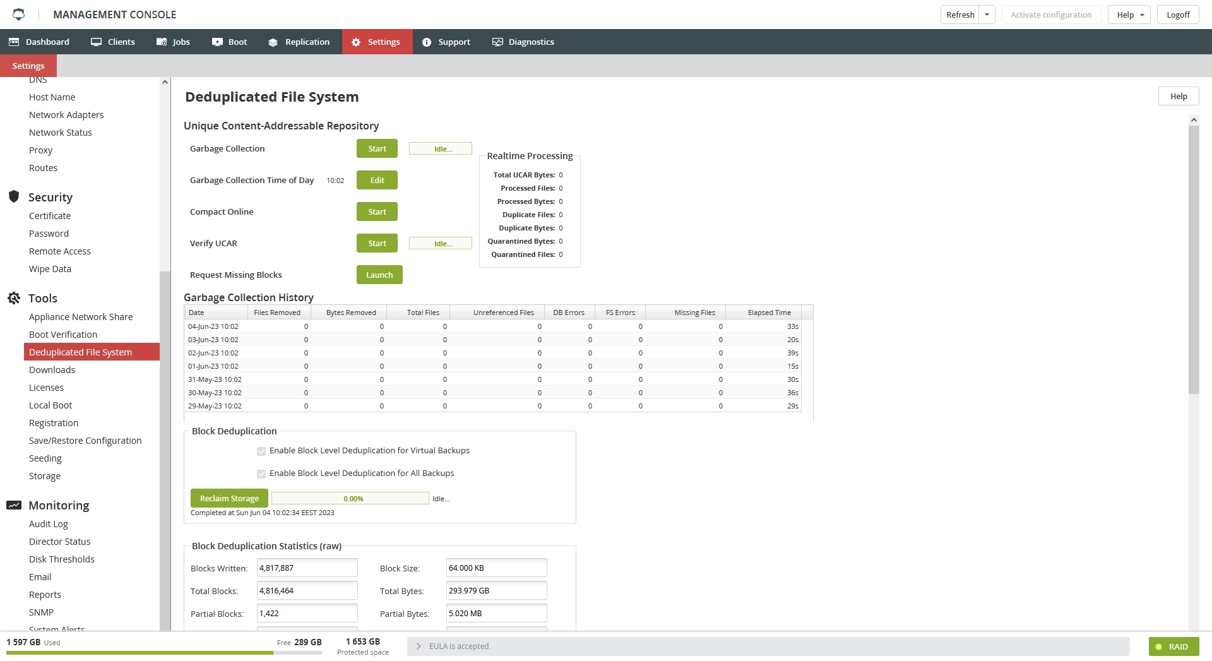Click the Refresh button
The image size is (1212, 661).
coord(960,15)
